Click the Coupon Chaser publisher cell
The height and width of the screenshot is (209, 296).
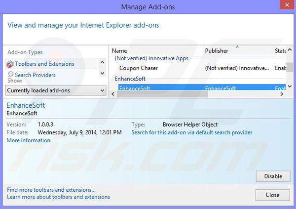237,68
